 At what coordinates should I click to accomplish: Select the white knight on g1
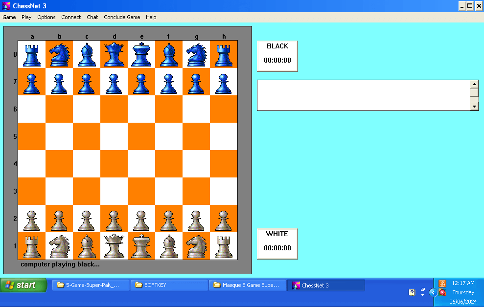tap(196, 246)
